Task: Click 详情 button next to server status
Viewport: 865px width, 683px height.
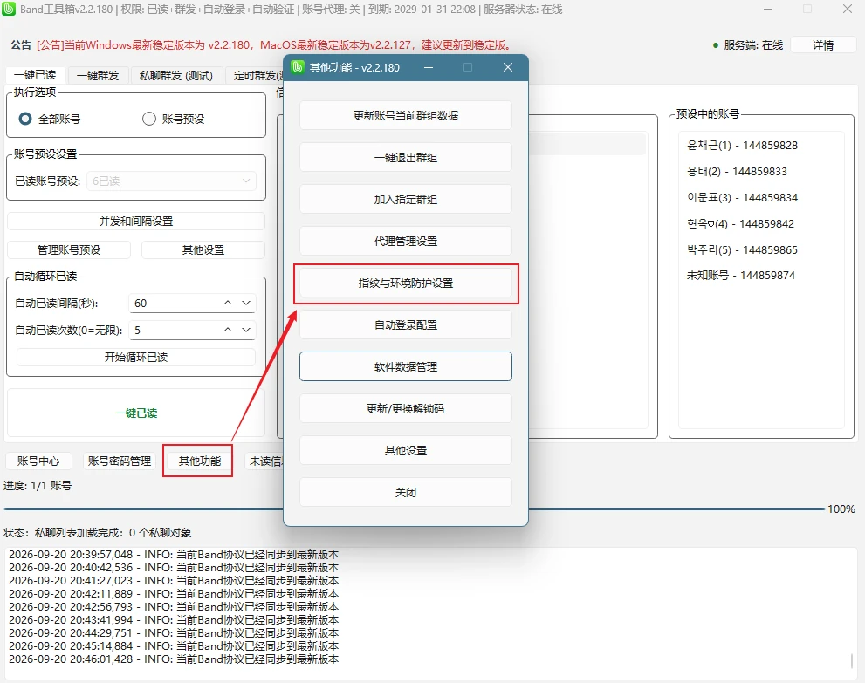Action: coord(822,45)
